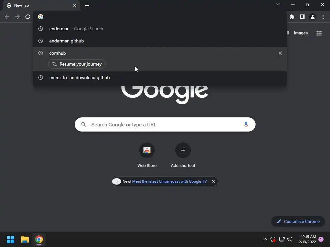Click the Customize Chrome button
Viewport: 330px width, 247px height.
[298, 221]
